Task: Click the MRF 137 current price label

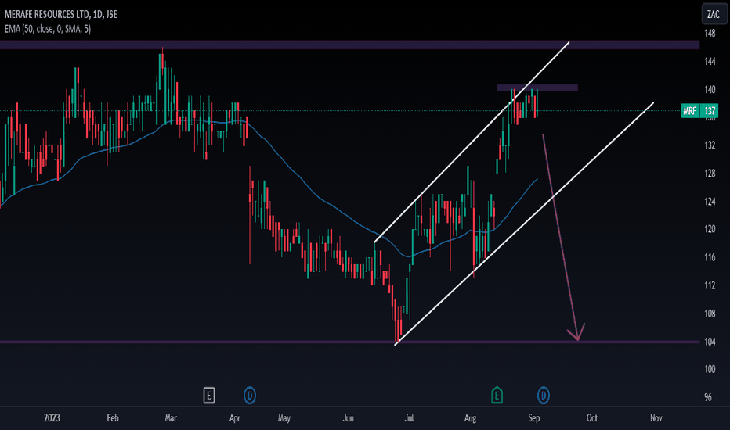Action: (699, 111)
